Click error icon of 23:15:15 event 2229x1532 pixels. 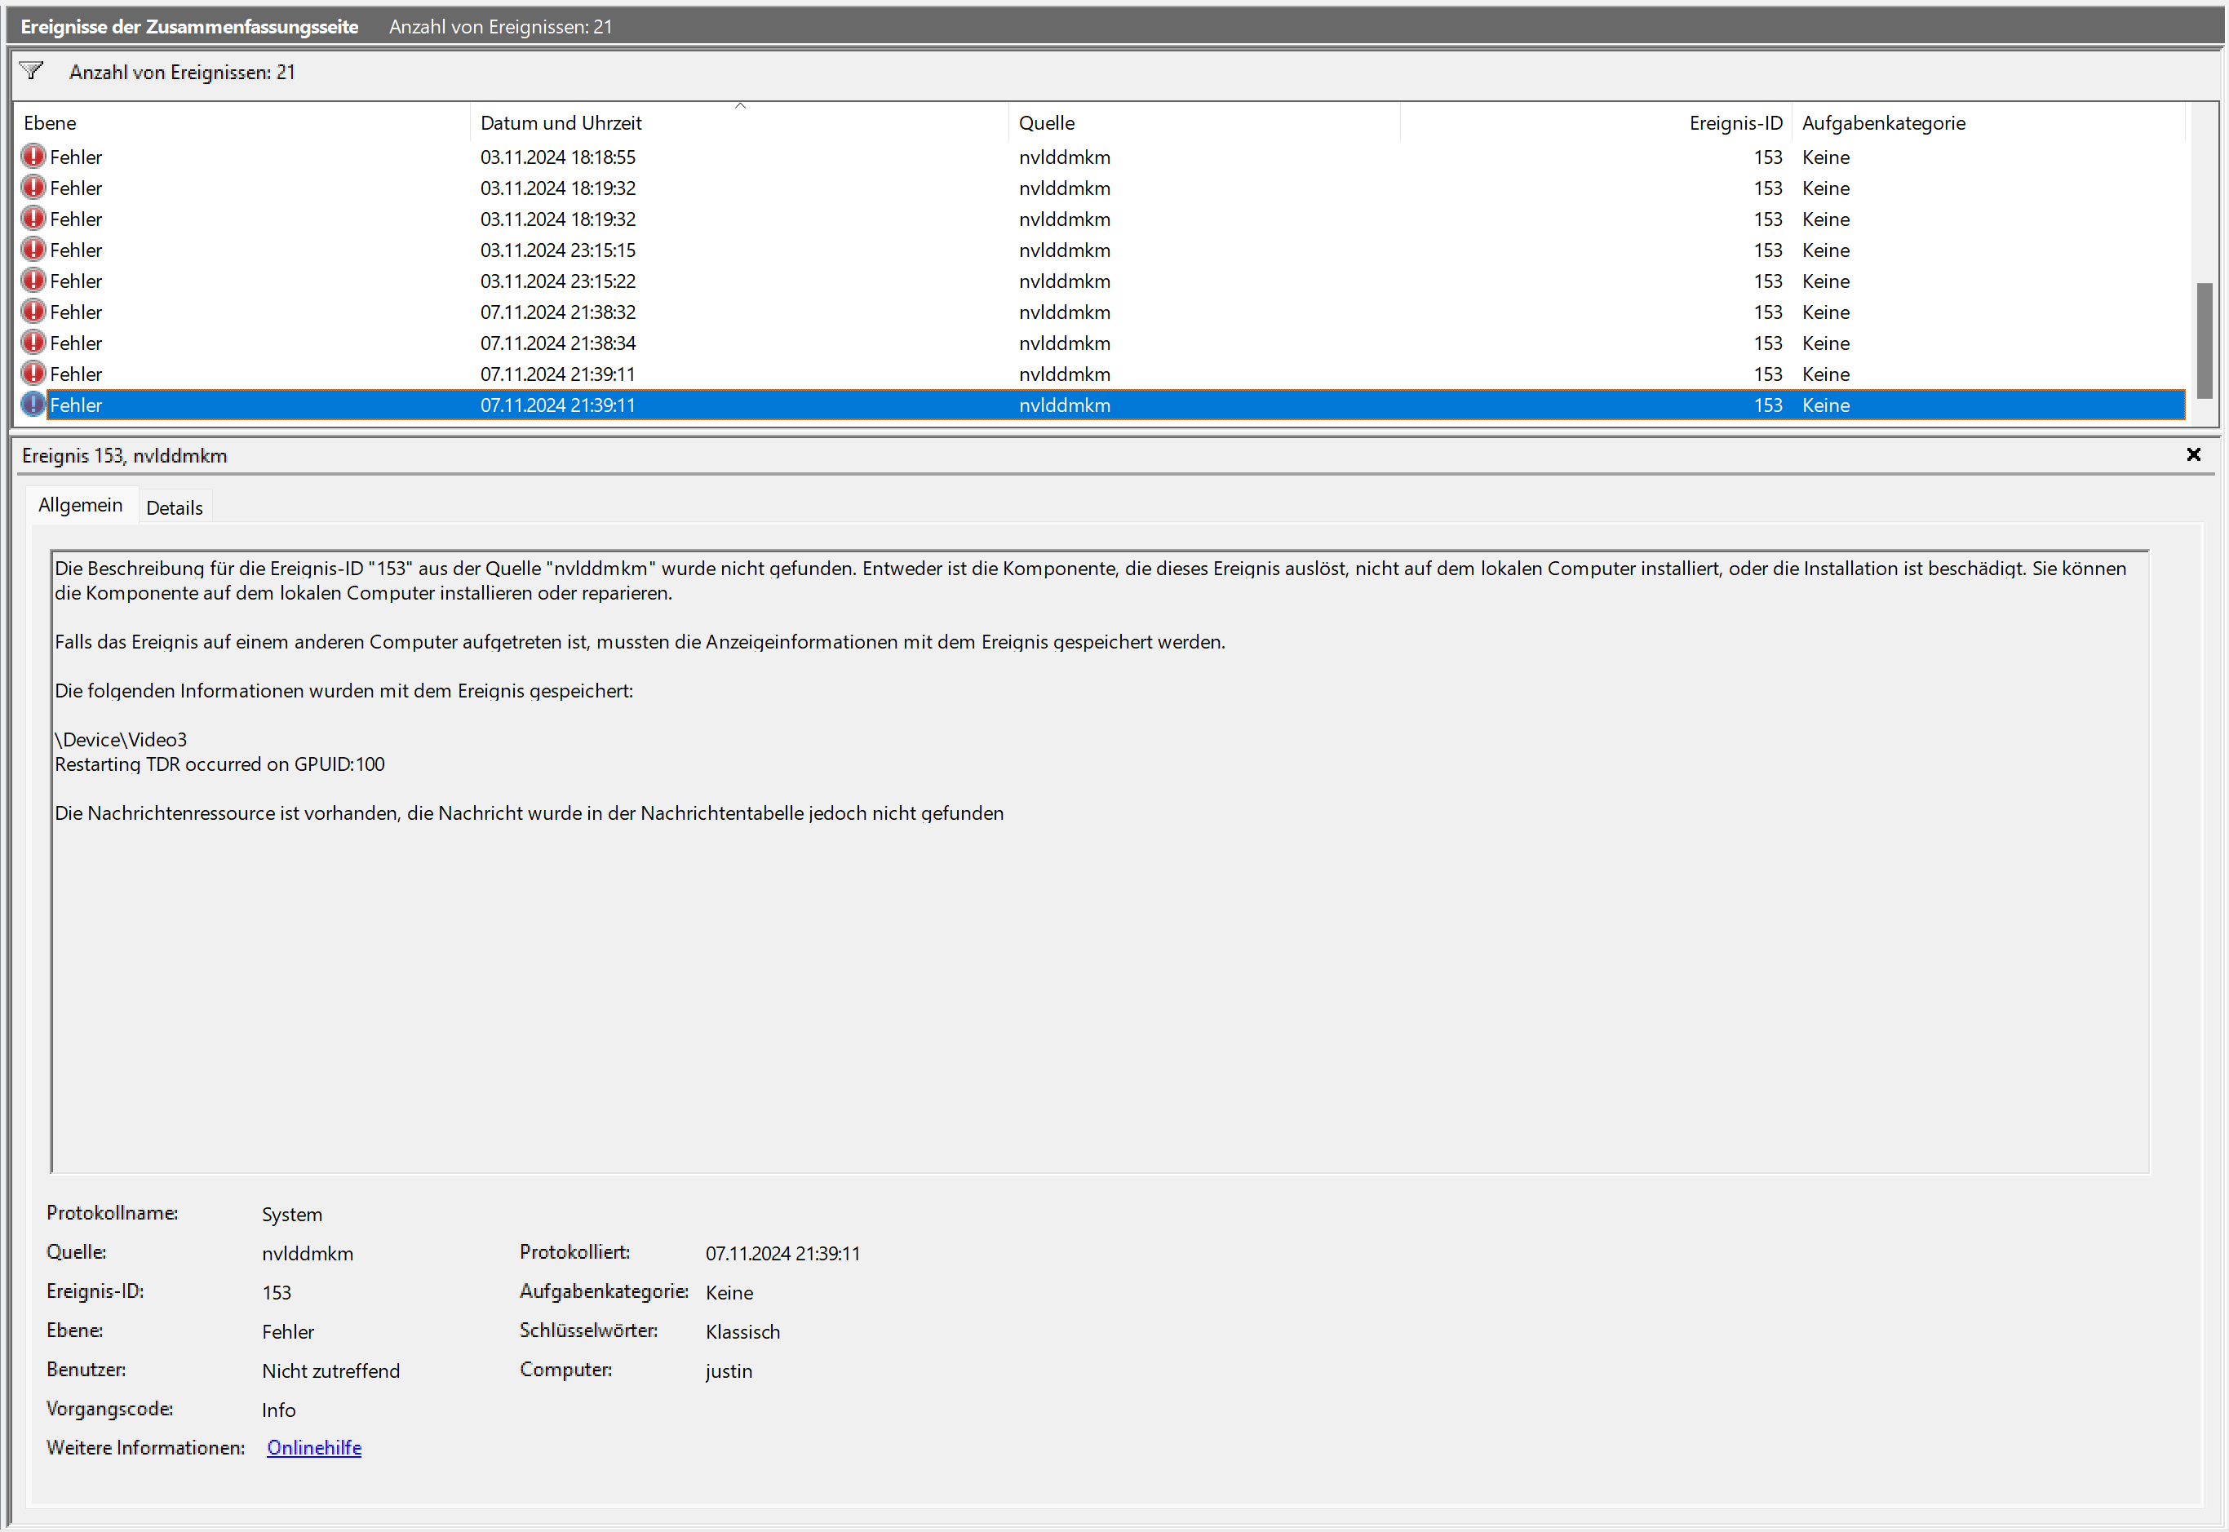click(33, 250)
